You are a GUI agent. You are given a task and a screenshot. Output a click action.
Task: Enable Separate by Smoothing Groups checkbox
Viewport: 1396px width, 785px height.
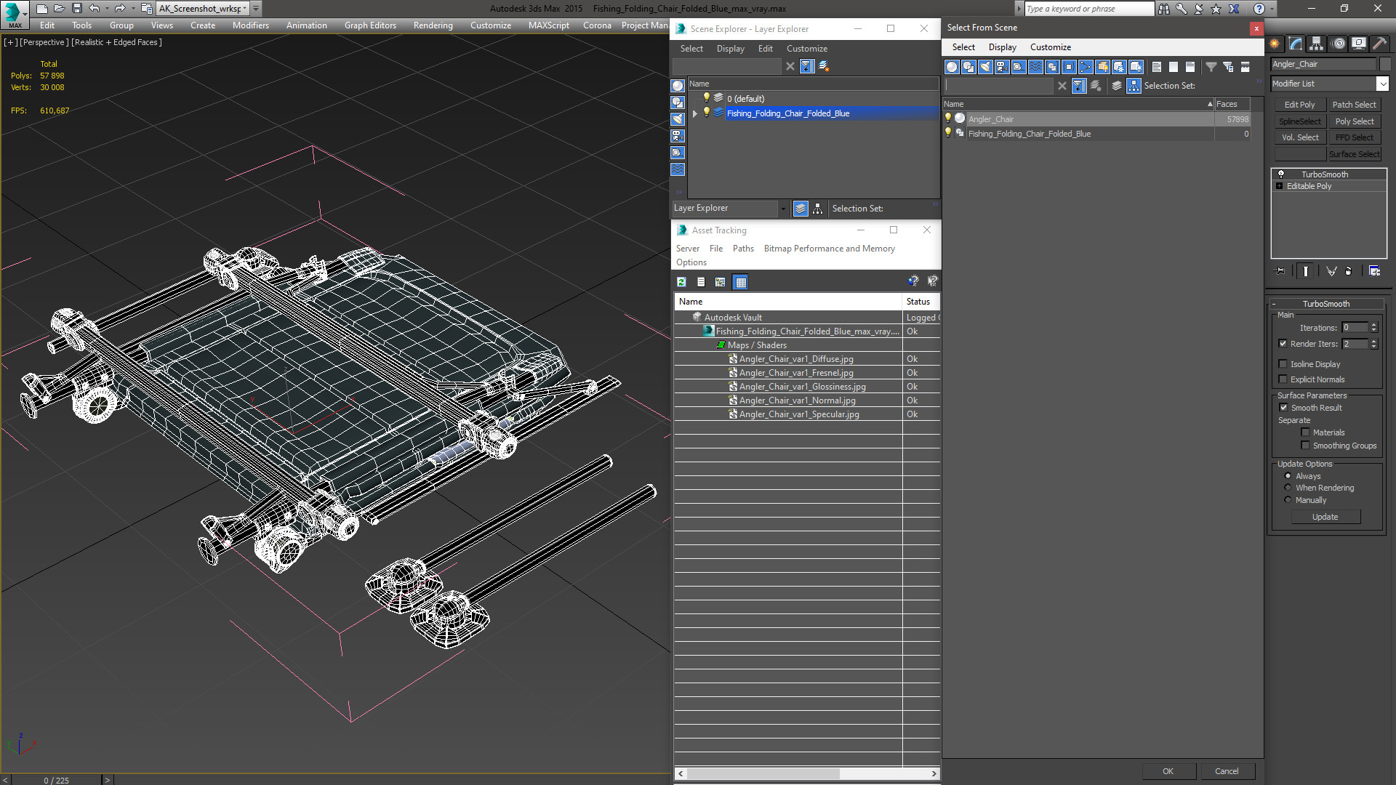pos(1305,446)
